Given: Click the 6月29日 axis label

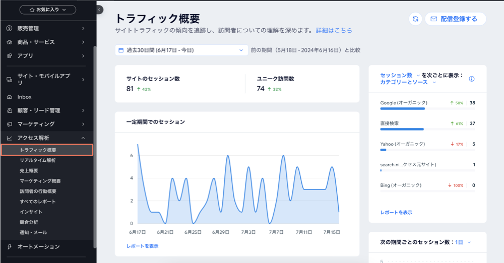Looking at the screenshot, I should coord(221,232).
